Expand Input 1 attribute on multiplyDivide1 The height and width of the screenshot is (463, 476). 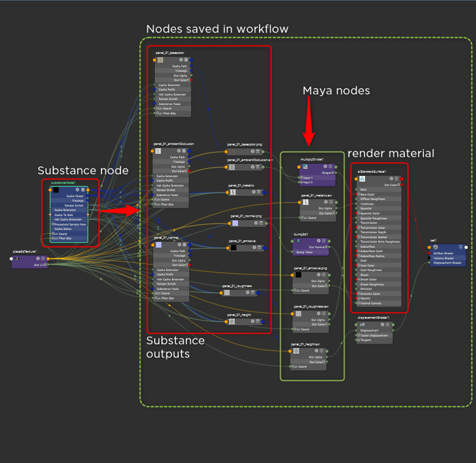click(301, 177)
